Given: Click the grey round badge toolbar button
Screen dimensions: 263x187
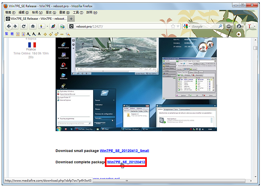Looking at the screenshot, I should click(x=230, y=27).
